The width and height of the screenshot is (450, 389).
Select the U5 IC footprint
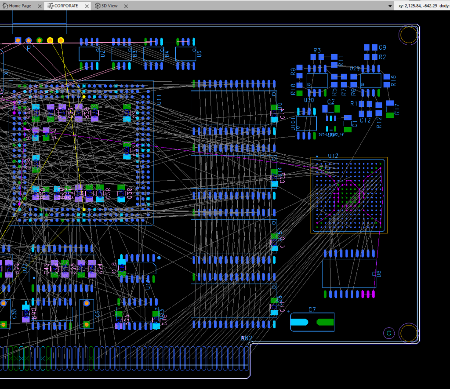point(185,54)
